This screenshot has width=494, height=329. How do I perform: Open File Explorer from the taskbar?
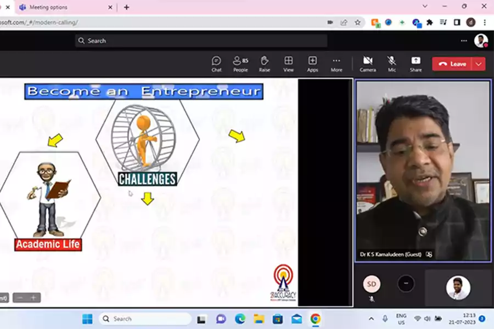point(259,319)
